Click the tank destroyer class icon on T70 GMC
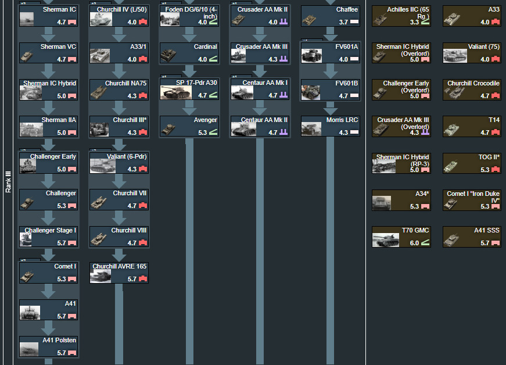The image size is (506, 365). click(x=425, y=243)
